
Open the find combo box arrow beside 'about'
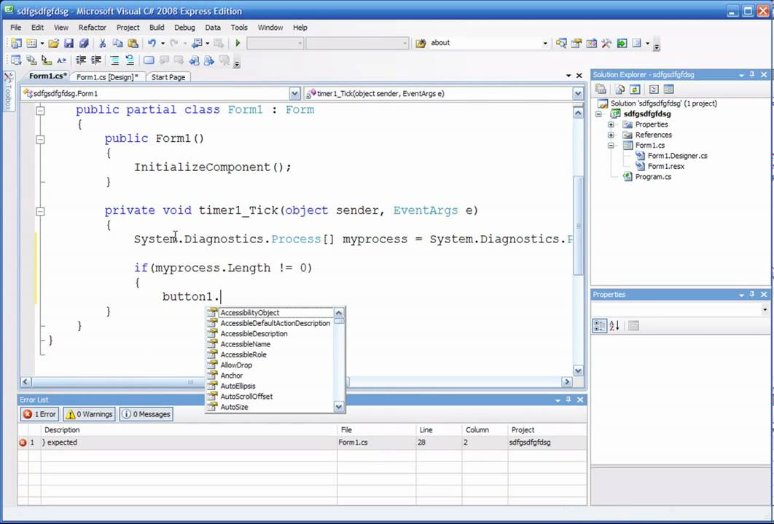pos(545,44)
